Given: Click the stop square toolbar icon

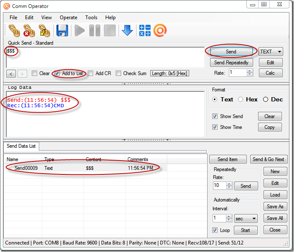Looking at the screenshot, I should (110, 30).
